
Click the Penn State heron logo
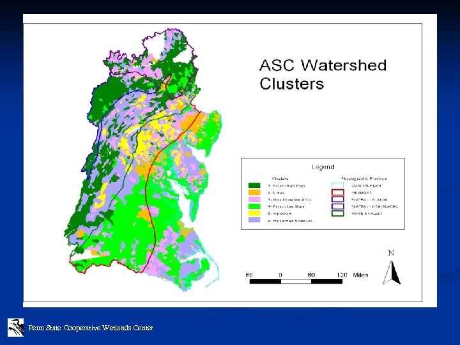(x=15, y=327)
